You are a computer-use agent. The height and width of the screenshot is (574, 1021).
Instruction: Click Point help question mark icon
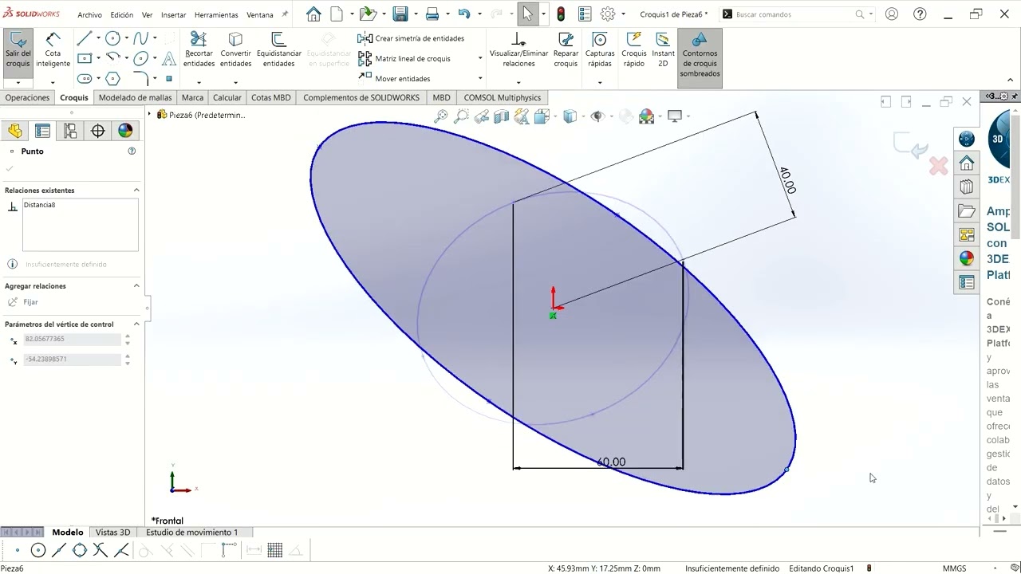132,151
